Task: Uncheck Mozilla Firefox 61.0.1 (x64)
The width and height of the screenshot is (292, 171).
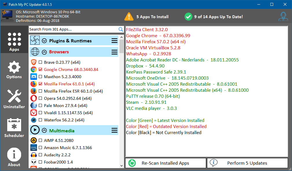Action: coord(40,84)
